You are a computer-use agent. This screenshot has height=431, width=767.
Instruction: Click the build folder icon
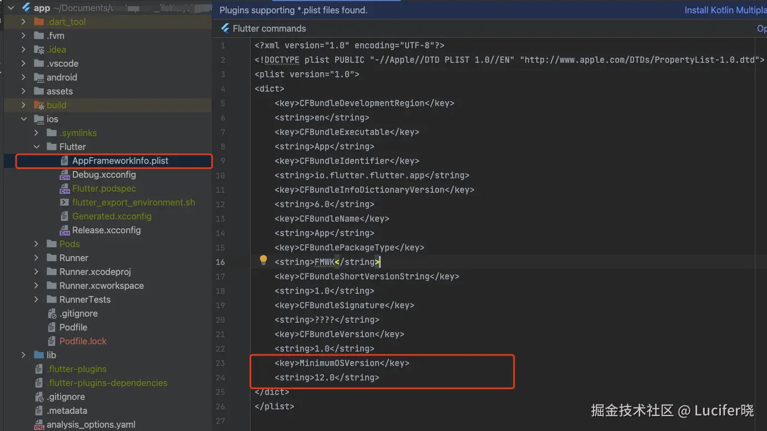tap(39, 105)
